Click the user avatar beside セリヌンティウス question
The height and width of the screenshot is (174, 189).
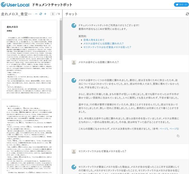(x=74, y=151)
